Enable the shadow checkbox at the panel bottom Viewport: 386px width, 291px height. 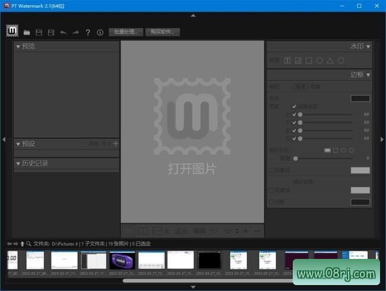pyautogui.click(x=271, y=202)
